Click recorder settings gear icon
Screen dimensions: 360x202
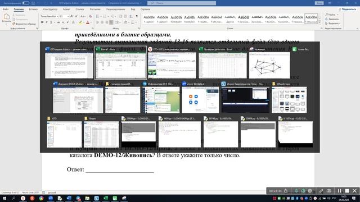pyautogui.click(x=310, y=191)
